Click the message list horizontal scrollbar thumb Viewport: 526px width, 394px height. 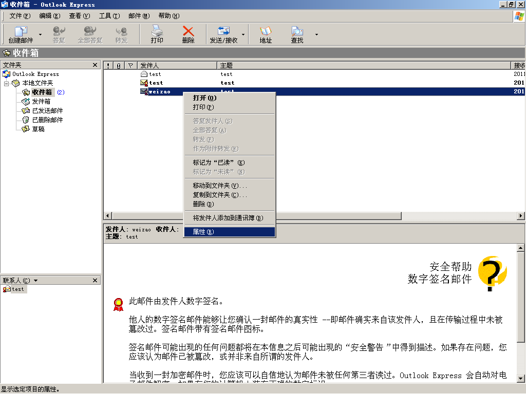point(257,216)
